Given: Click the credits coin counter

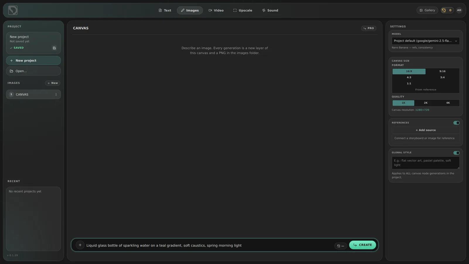Looking at the screenshot, I should coord(447,10).
